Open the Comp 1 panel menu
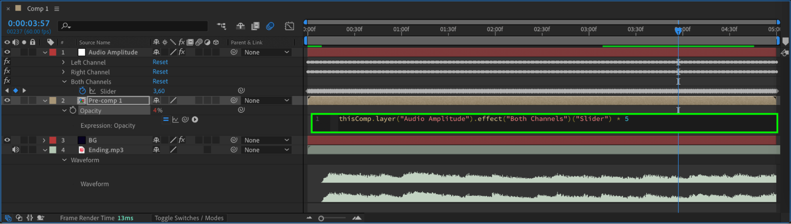 pos(57,9)
